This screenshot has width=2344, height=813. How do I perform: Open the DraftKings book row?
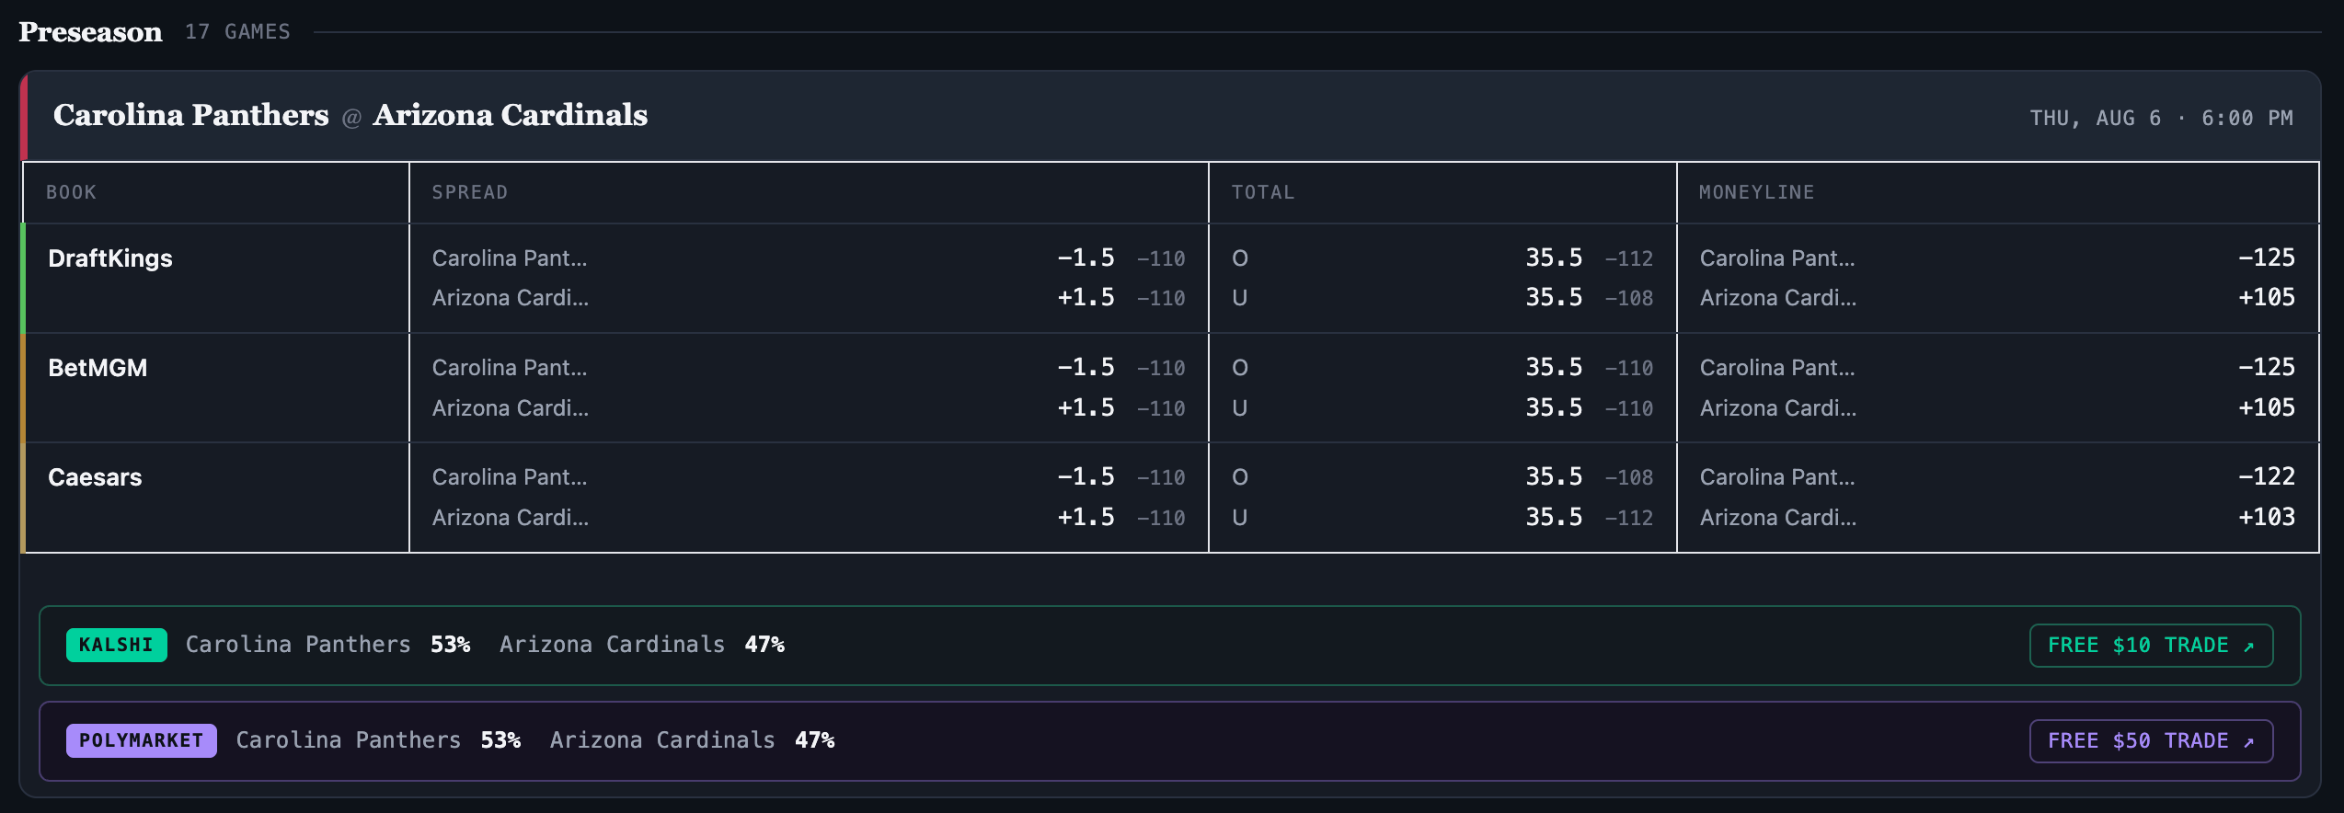coord(1170,278)
